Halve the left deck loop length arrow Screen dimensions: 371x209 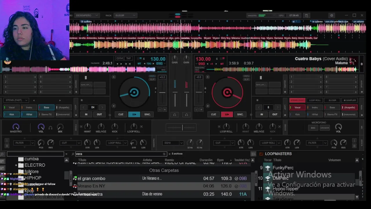(x=84, y=107)
